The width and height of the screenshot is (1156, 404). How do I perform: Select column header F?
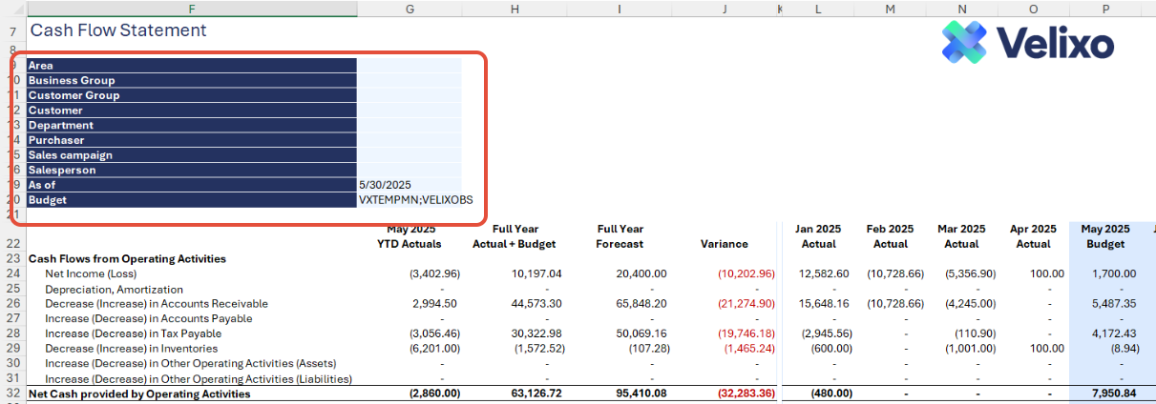(x=192, y=9)
